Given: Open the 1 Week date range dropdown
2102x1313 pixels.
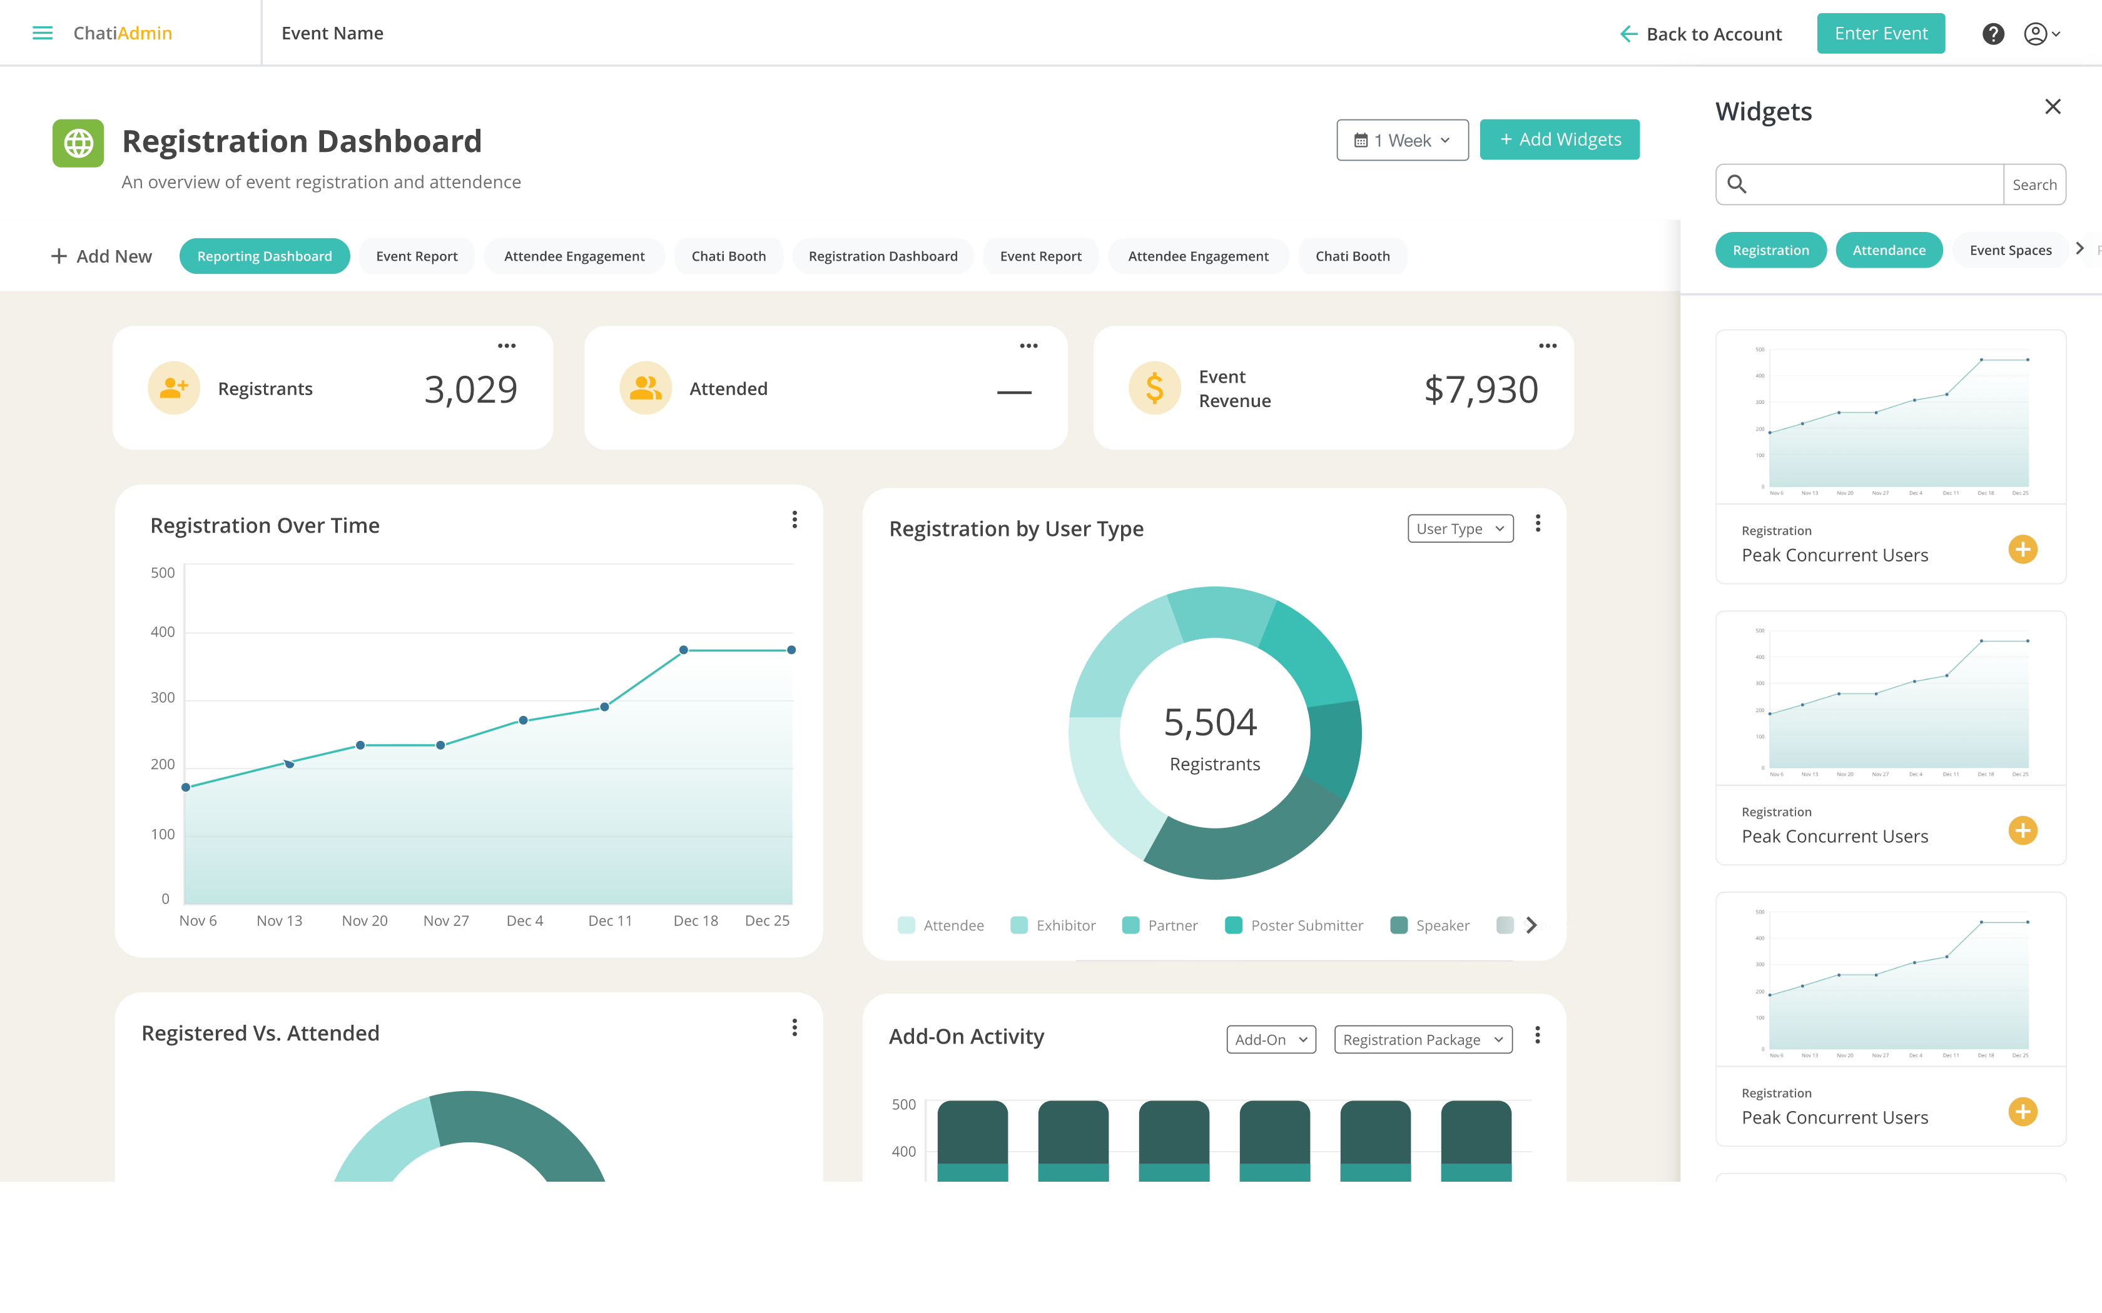Looking at the screenshot, I should [1402, 140].
